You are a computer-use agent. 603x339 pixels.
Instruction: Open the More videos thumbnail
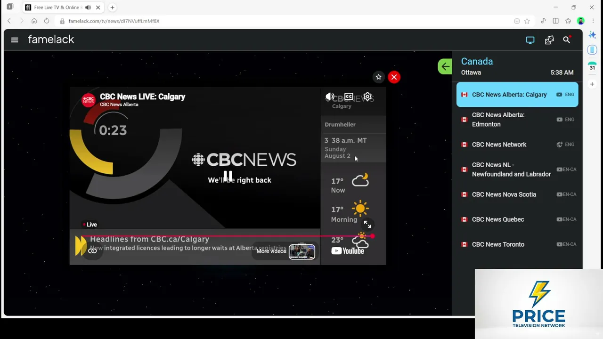pos(302,251)
